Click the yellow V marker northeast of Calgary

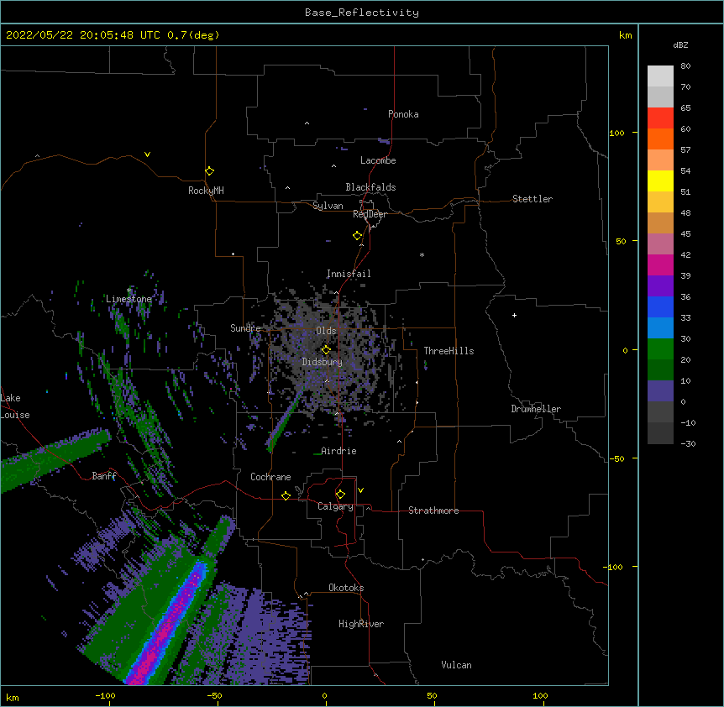[x=360, y=490]
